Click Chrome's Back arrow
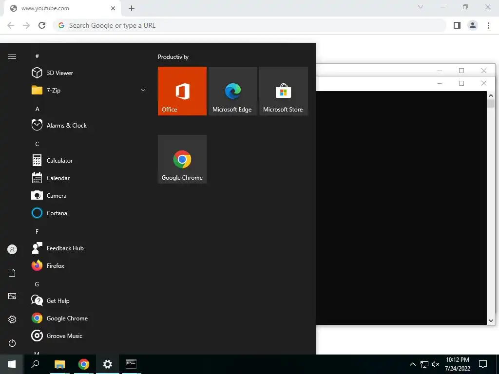The height and width of the screenshot is (374, 499). (x=11, y=25)
